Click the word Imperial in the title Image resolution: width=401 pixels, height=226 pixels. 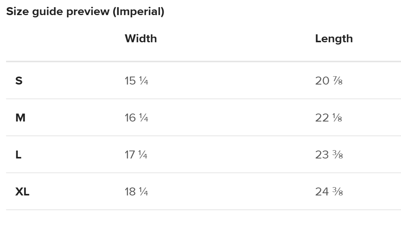[140, 12]
